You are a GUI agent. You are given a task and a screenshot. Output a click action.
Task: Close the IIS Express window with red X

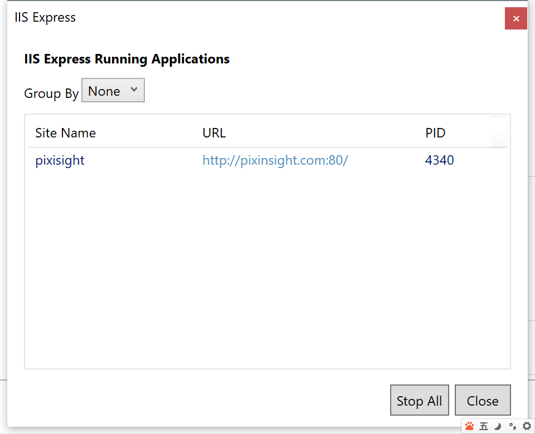[516, 18]
